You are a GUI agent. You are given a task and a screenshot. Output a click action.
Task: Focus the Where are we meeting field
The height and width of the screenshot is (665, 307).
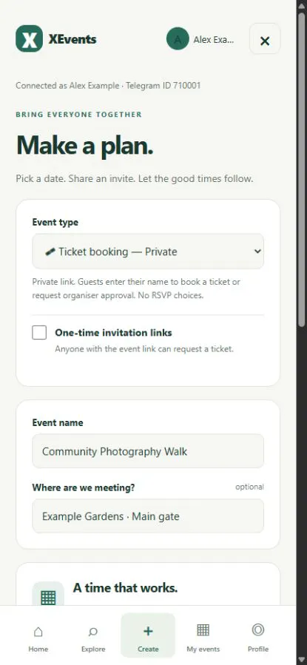(x=148, y=516)
